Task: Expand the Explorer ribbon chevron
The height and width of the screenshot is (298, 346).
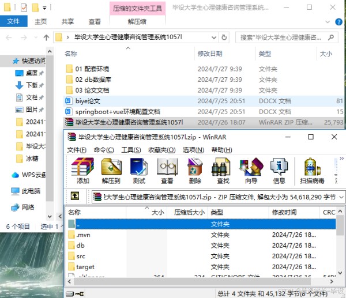Action: pyautogui.click(x=328, y=22)
